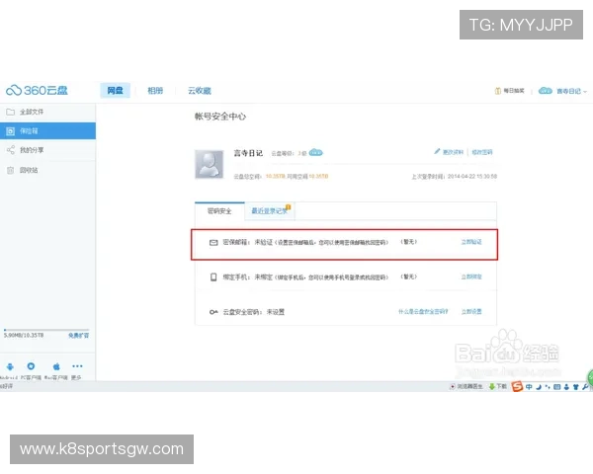The image size is (593, 474).
Task: Select the 密码安全 tab
Action: point(219,211)
